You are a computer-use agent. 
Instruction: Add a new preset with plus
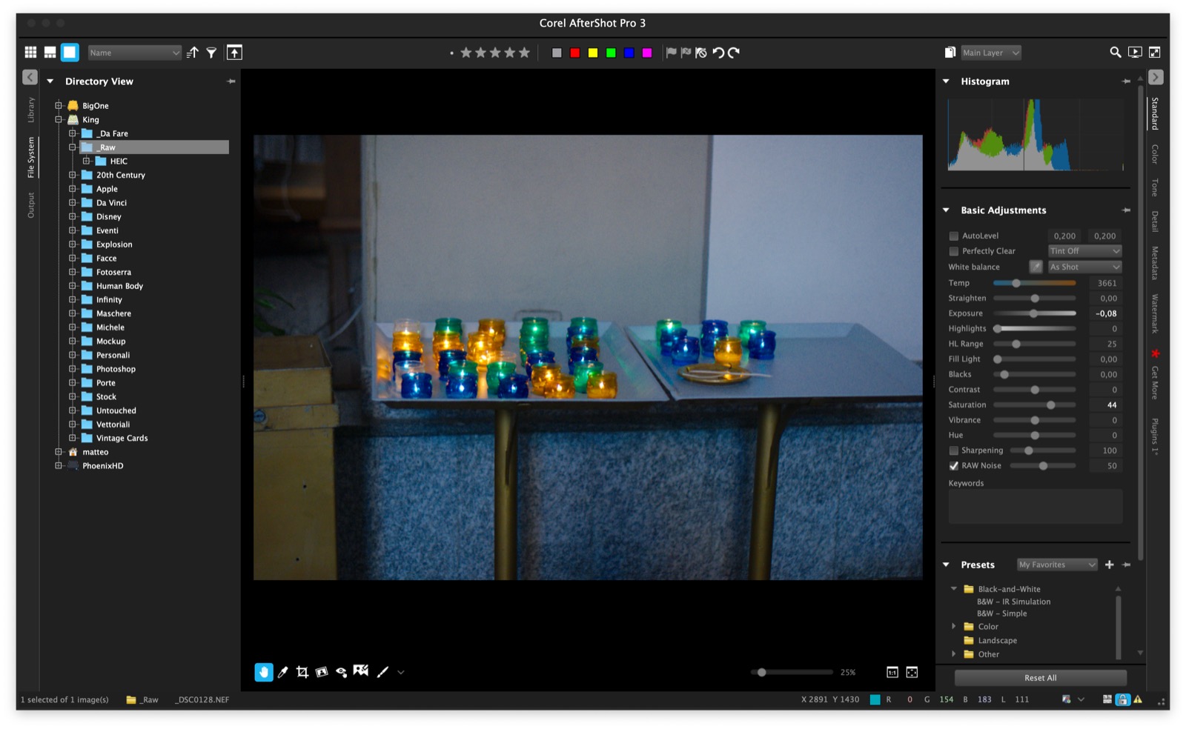[1110, 565]
